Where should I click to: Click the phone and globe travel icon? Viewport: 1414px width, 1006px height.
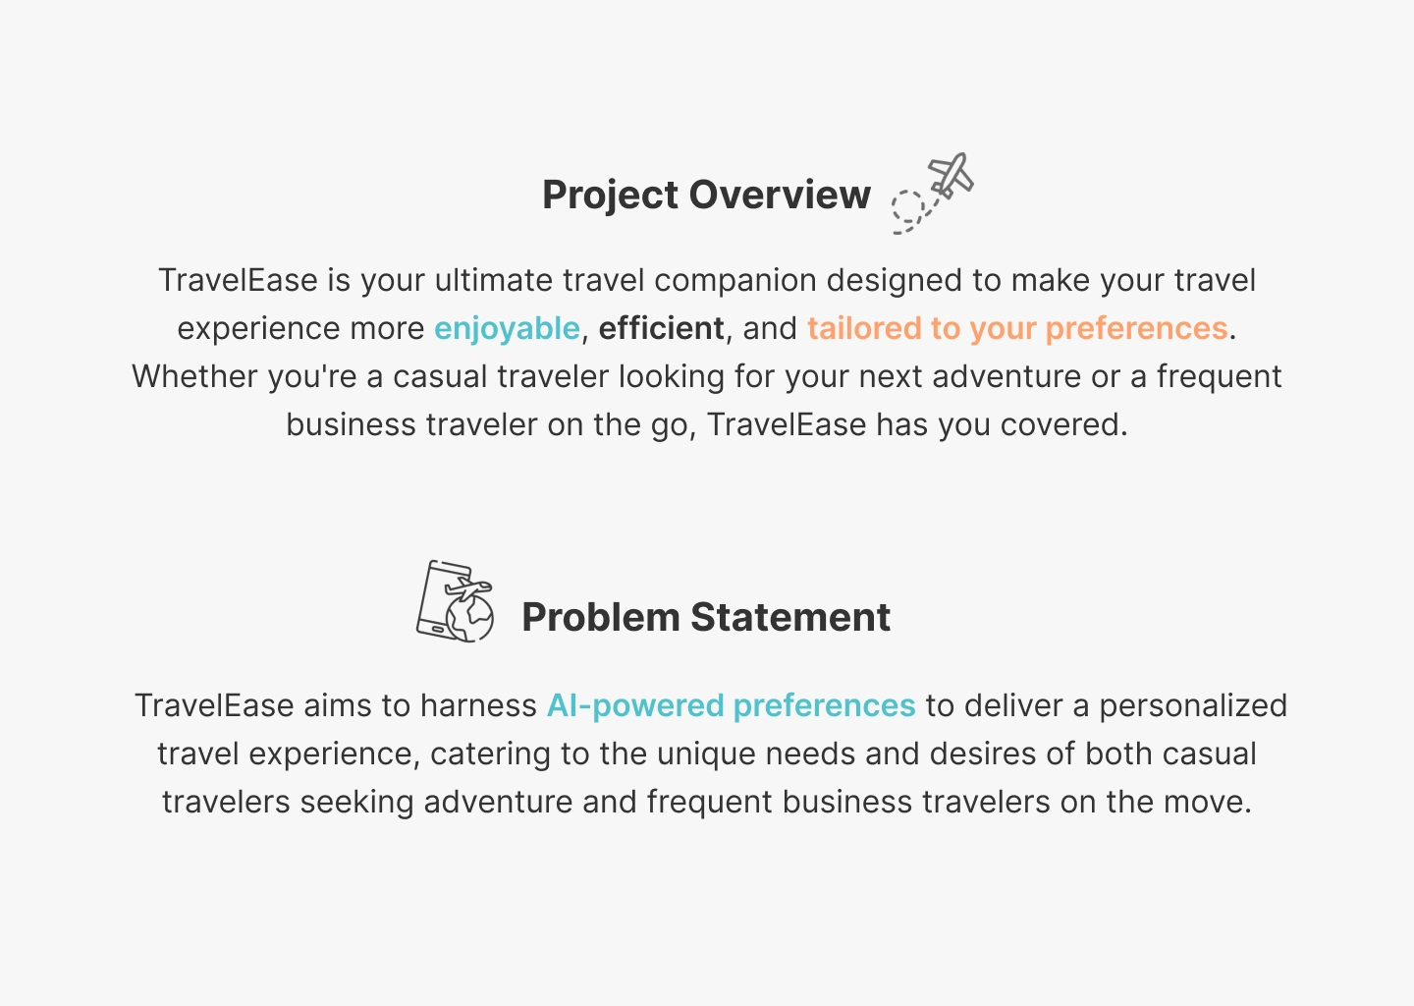click(x=455, y=601)
